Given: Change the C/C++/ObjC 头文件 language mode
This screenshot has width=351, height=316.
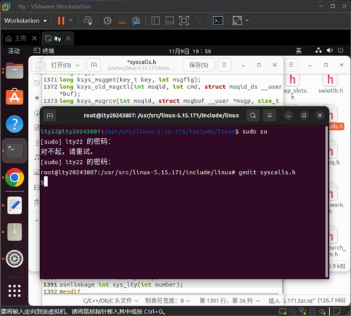Looking at the screenshot, I should point(111,301).
